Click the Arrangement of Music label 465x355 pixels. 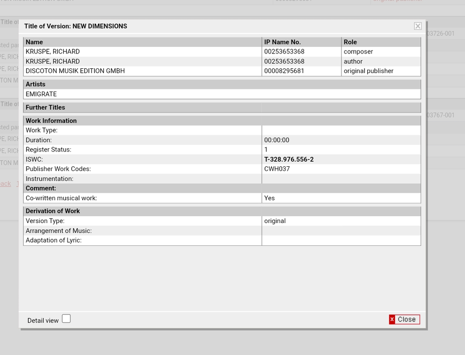[59, 230]
